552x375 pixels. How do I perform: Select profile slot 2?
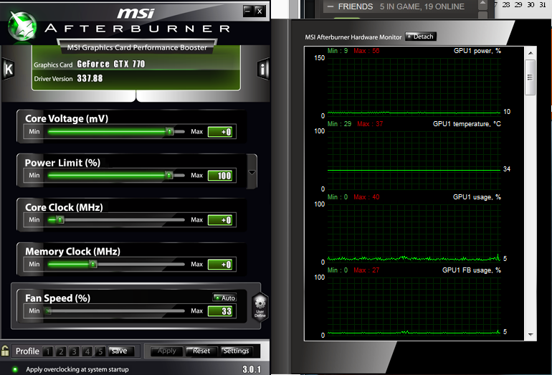[61, 351]
